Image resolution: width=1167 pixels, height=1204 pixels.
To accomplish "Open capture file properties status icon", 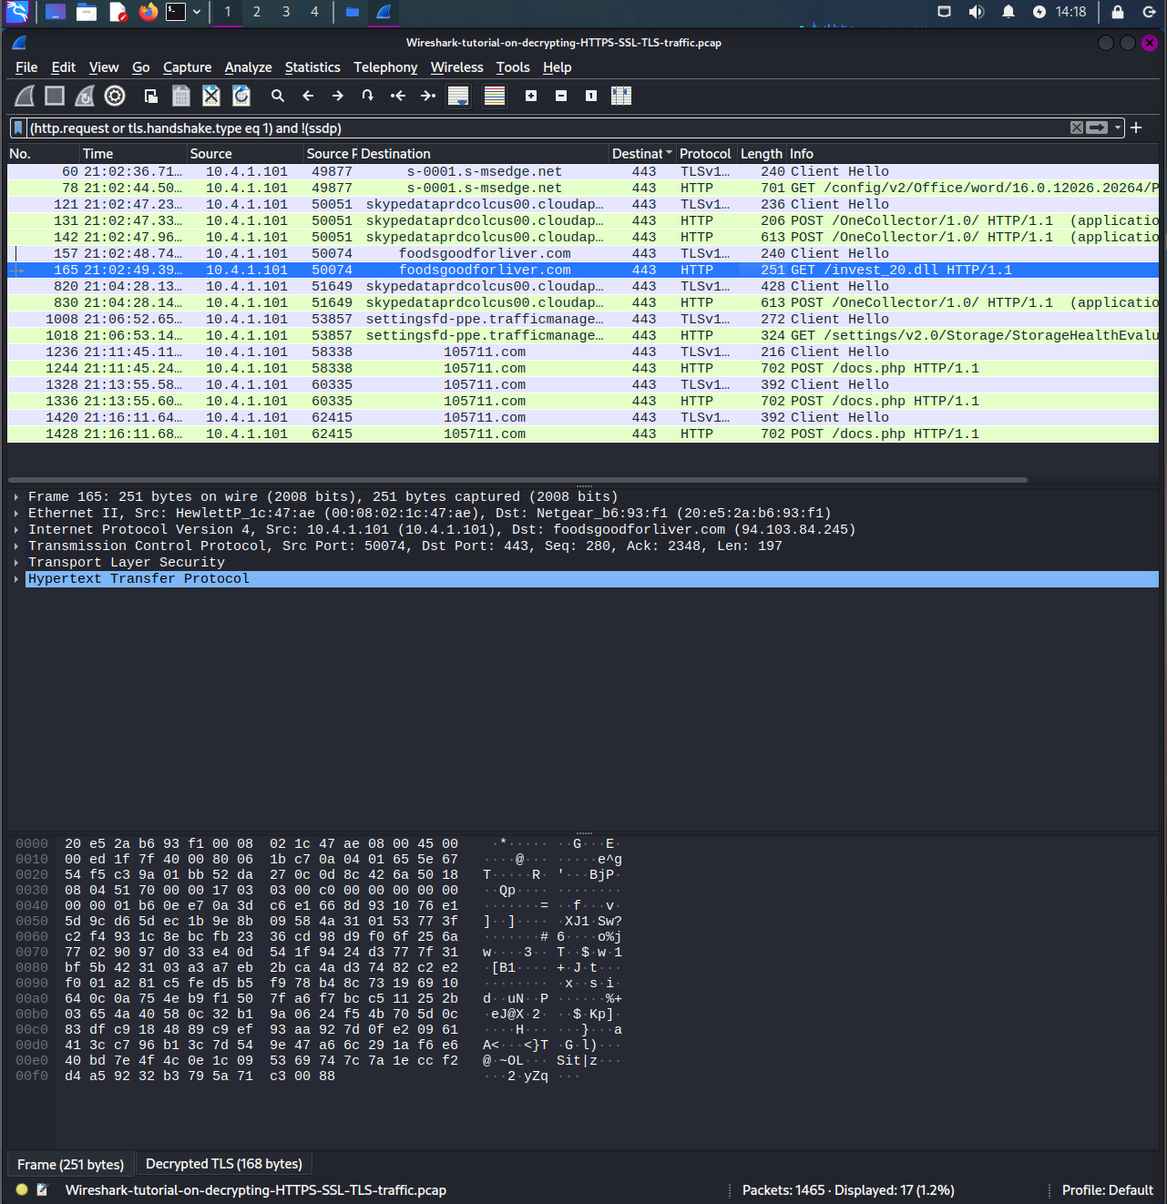I will [42, 1189].
